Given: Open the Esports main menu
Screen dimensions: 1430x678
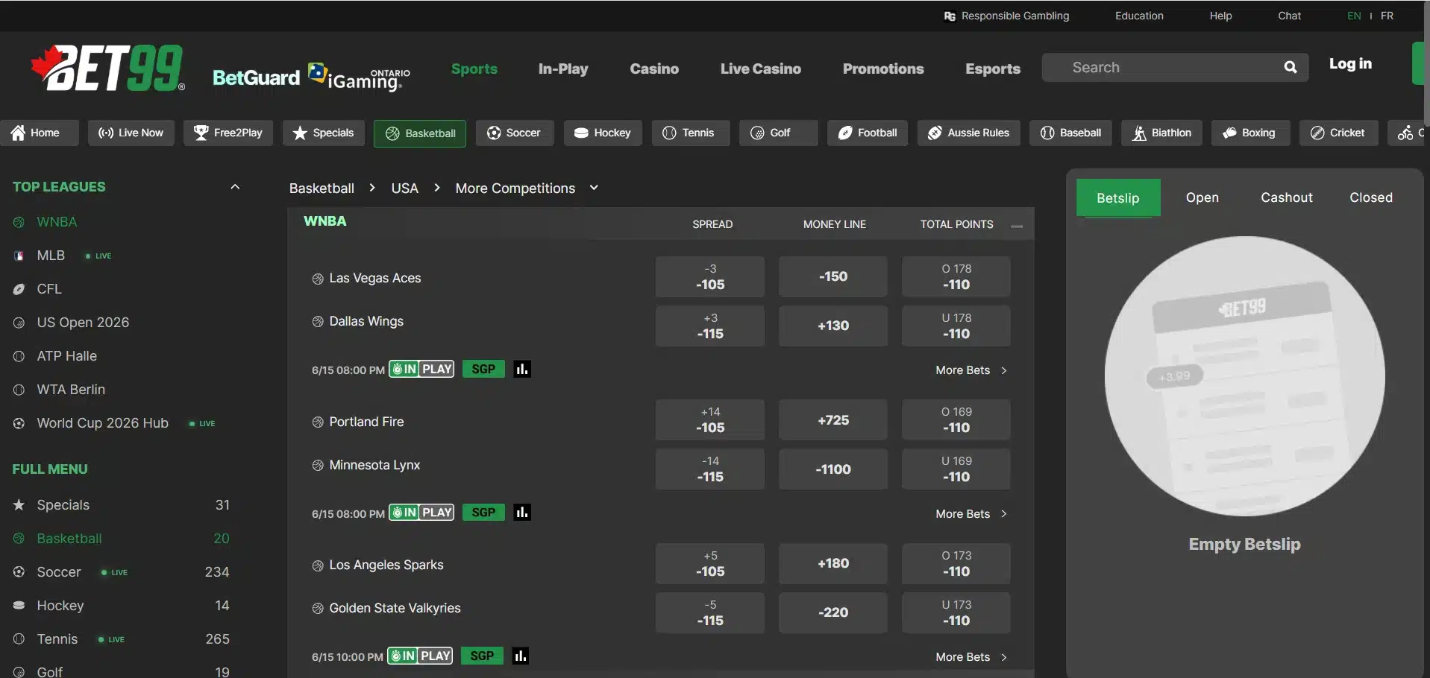Looking at the screenshot, I should pos(993,69).
